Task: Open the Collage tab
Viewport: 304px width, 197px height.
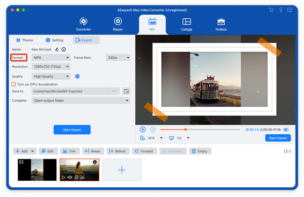Action: (x=186, y=24)
